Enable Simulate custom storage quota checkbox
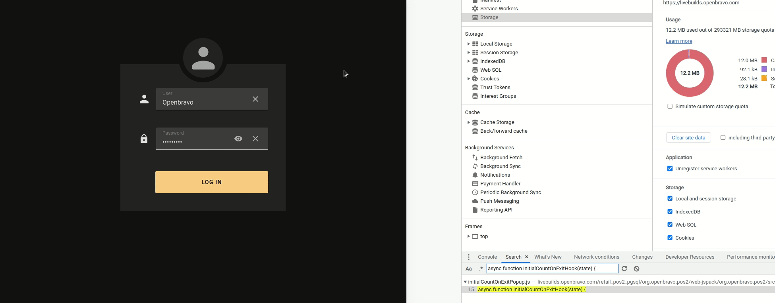Screen dimensions: 775x303 coord(670,106)
